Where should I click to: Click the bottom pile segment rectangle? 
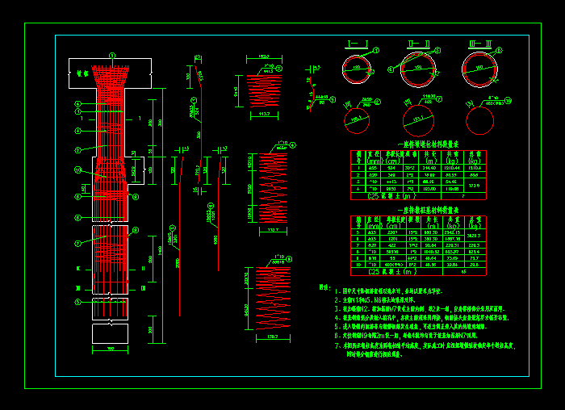click(111, 333)
